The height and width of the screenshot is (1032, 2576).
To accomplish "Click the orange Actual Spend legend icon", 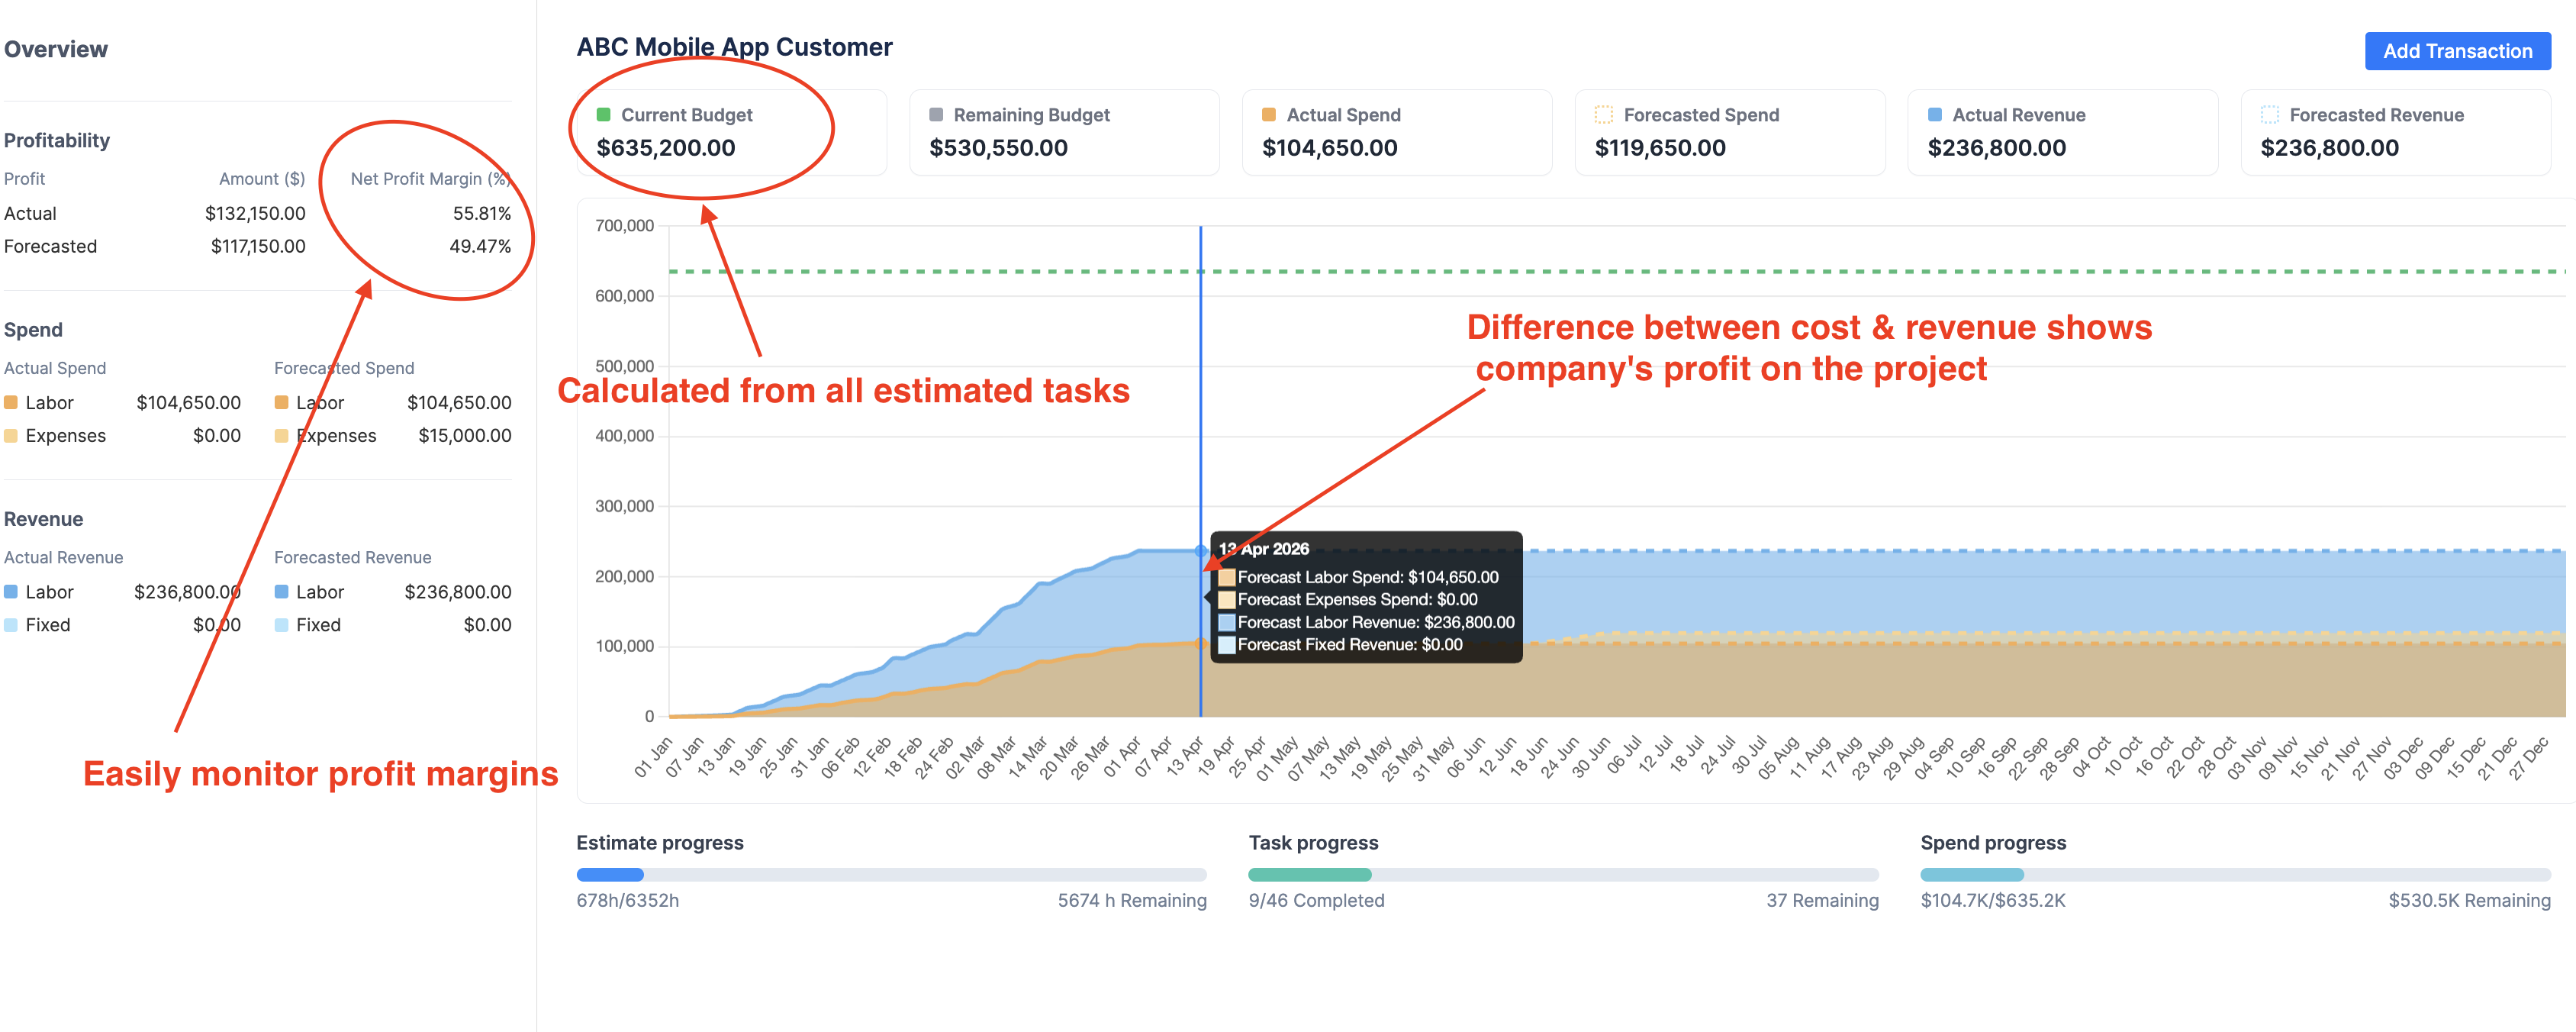I will tap(1268, 115).
